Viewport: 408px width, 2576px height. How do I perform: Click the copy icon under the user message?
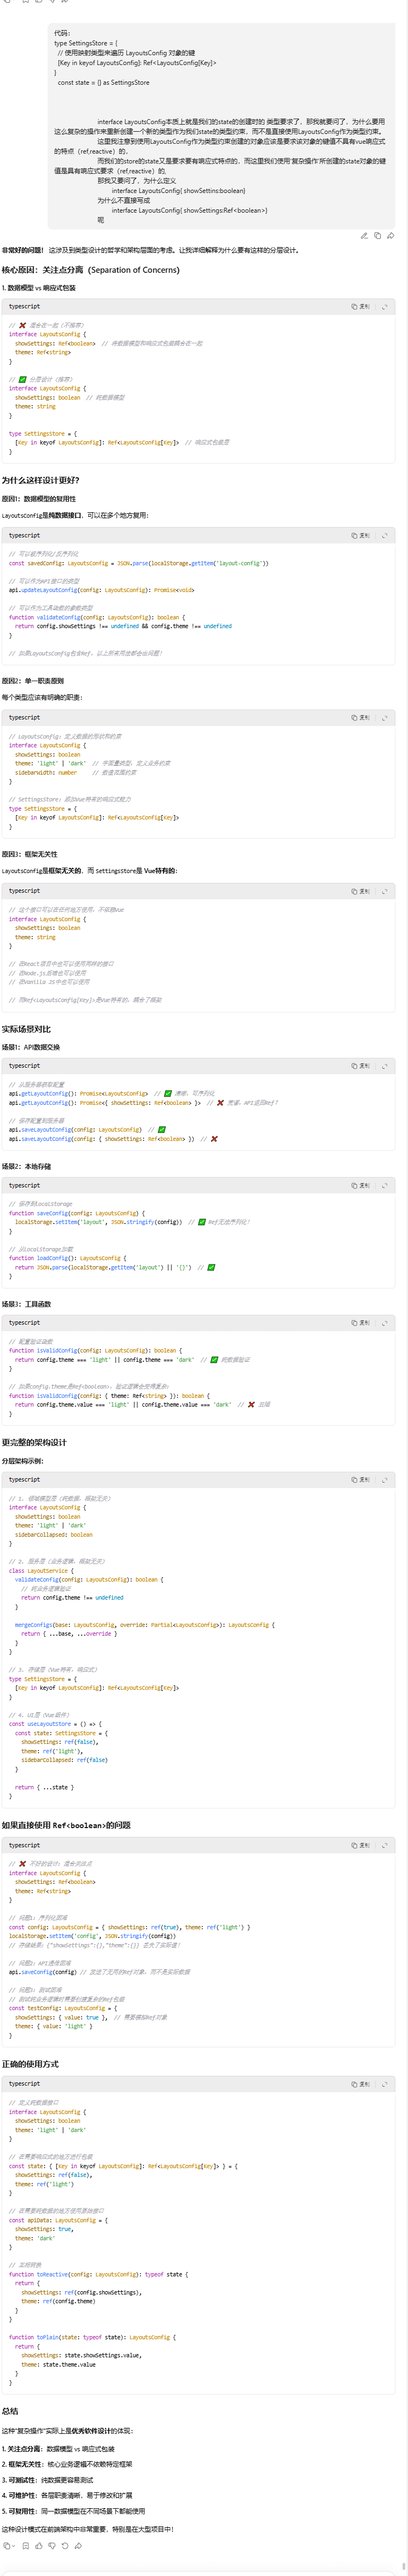[377, 236]
